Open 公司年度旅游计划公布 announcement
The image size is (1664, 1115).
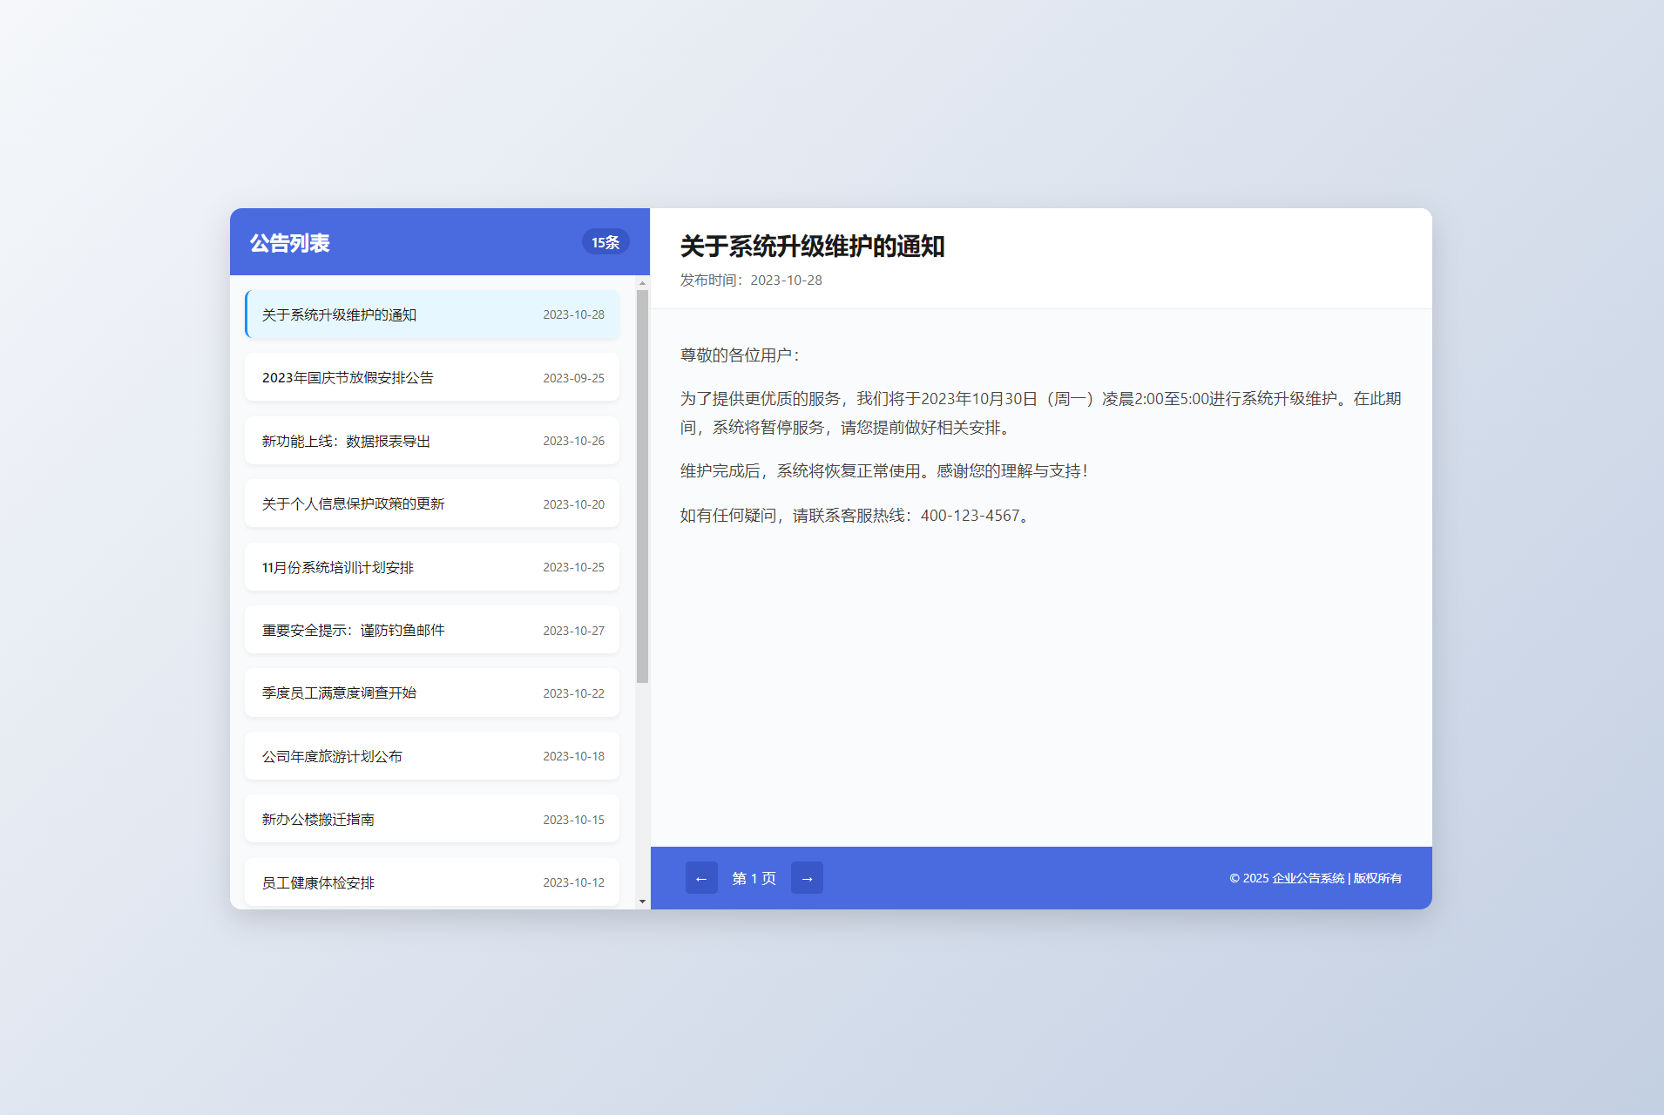[430, 755]
